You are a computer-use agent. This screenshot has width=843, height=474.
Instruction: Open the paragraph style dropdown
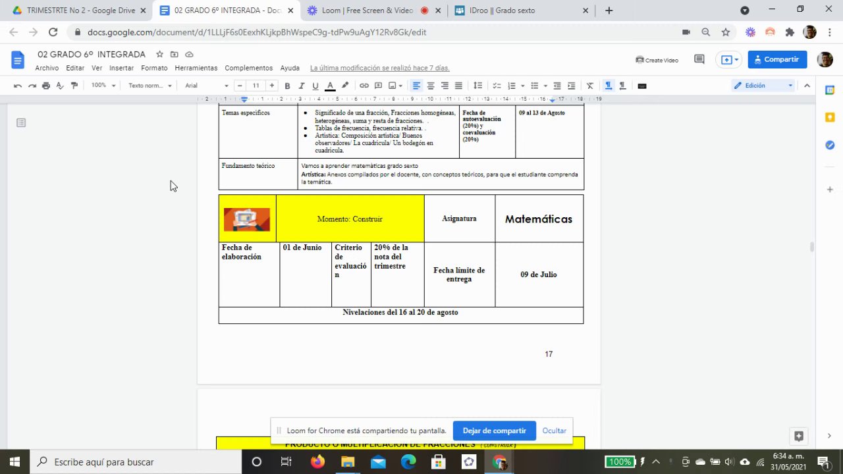coord(150,86)
